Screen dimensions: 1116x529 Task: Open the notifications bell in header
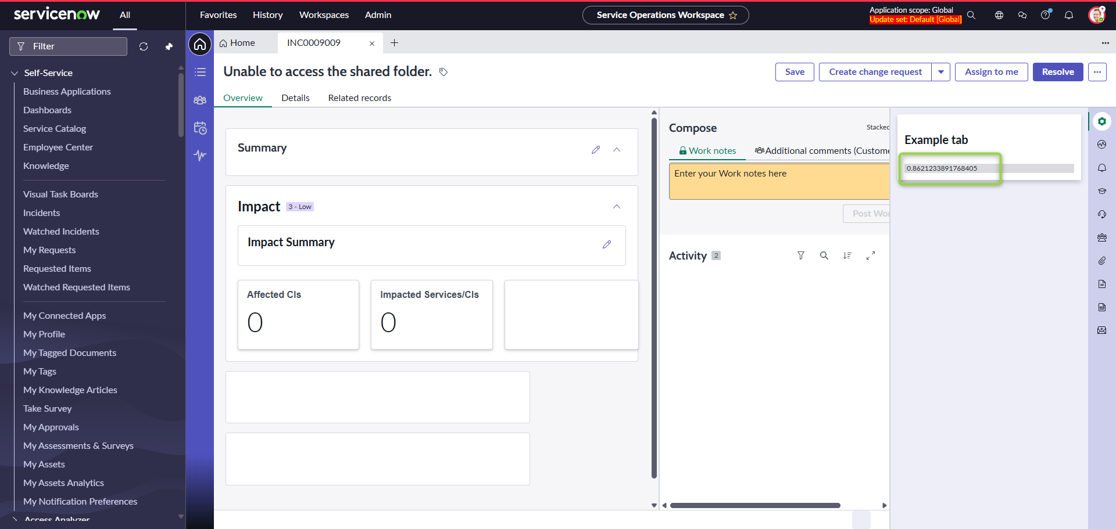tap(1068, 15)
